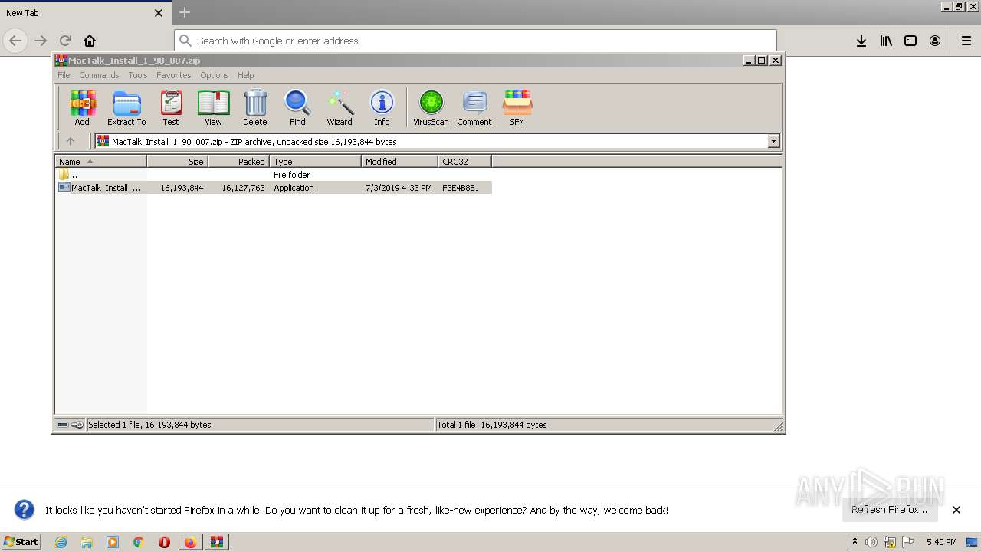Image resolution: width=981 pixels, height=552 pixels.
Task: Start VirusScan on the archive
Action: [431, 107]
